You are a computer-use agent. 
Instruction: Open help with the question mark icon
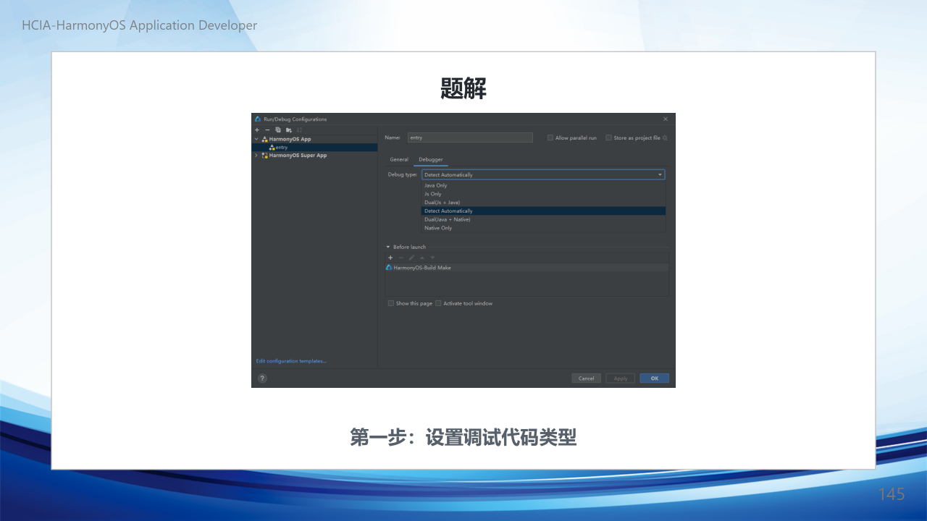262,378
